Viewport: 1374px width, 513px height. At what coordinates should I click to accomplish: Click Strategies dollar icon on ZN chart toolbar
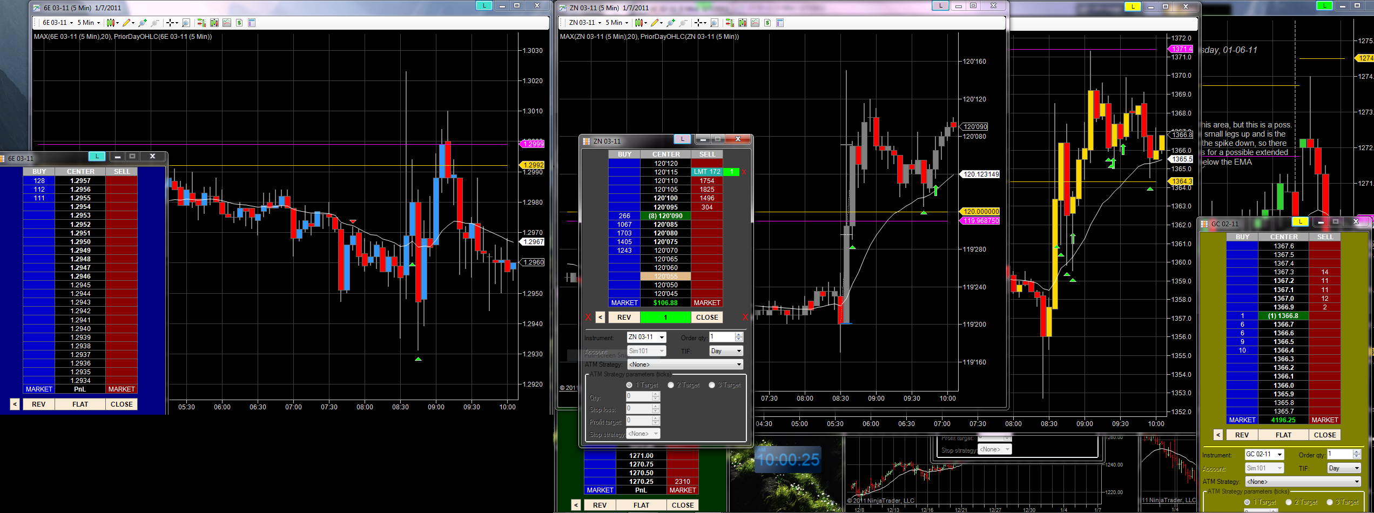click(767, 23)
